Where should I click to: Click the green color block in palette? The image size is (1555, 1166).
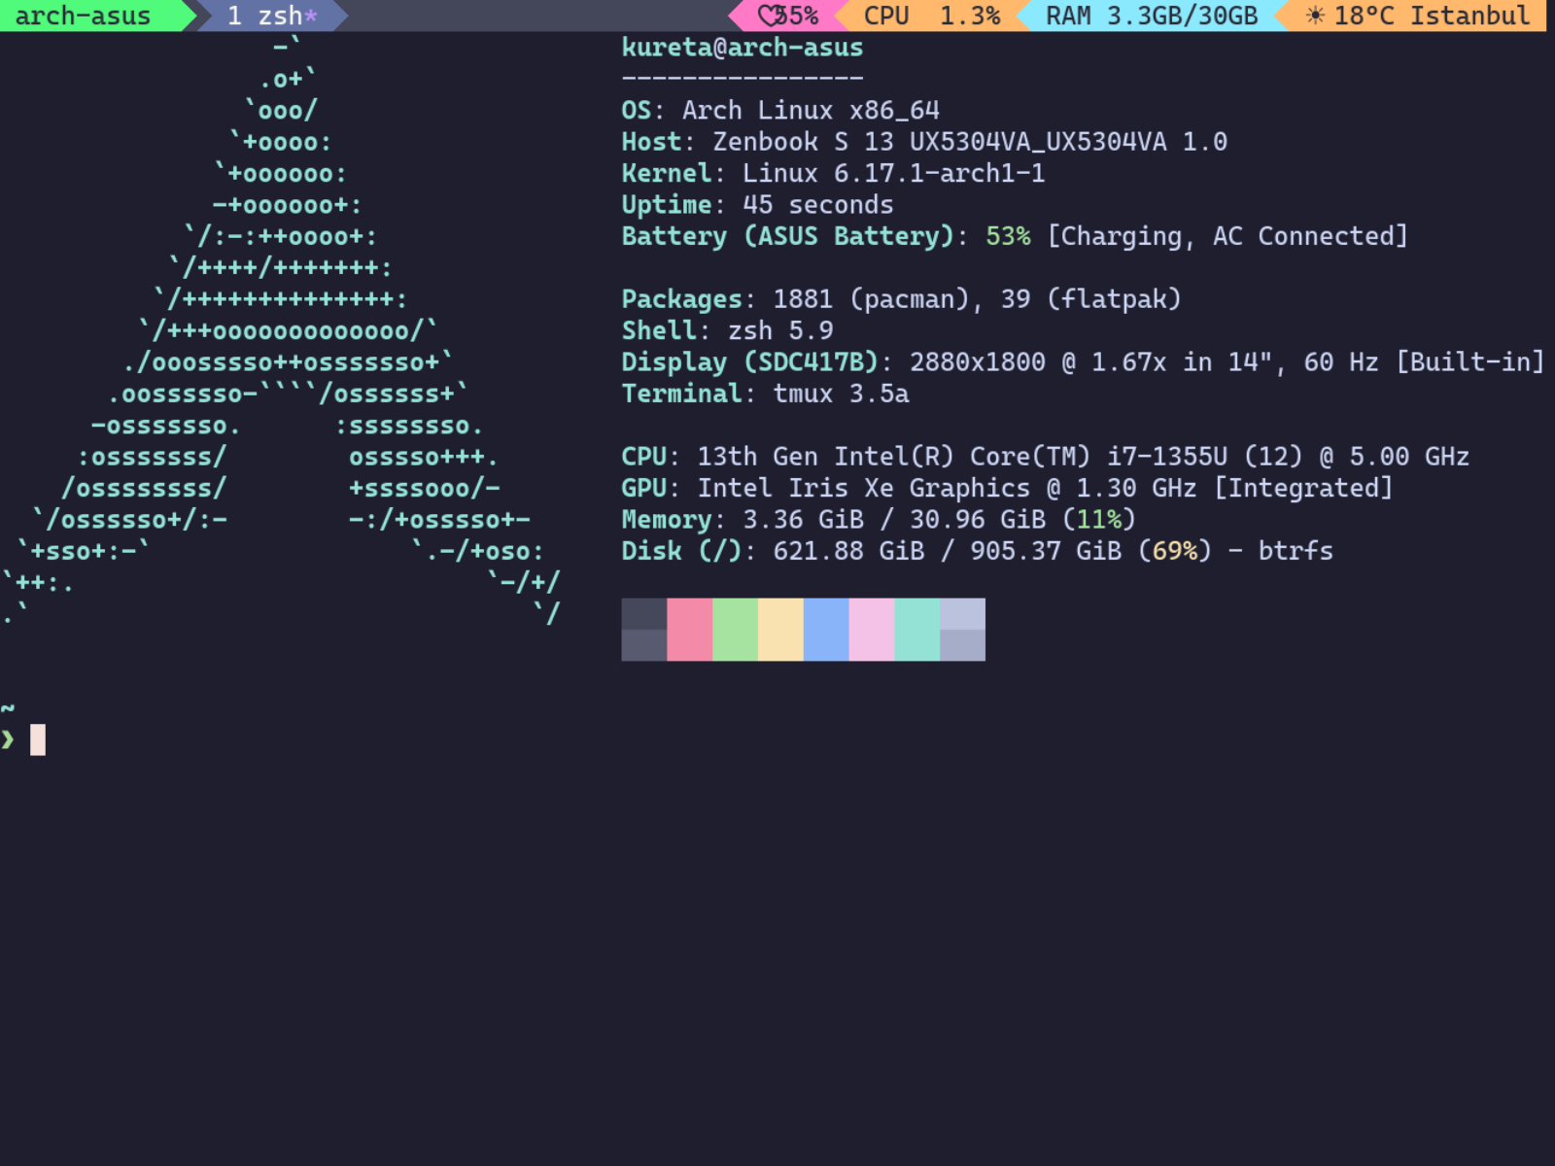point(735,630)
